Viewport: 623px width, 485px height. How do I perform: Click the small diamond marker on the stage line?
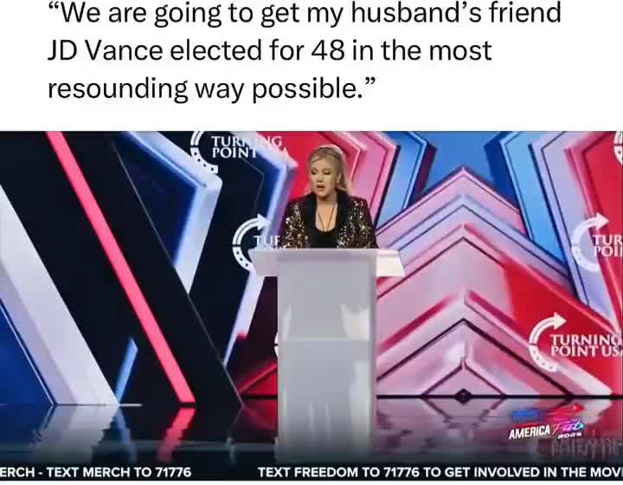(462, 396)
